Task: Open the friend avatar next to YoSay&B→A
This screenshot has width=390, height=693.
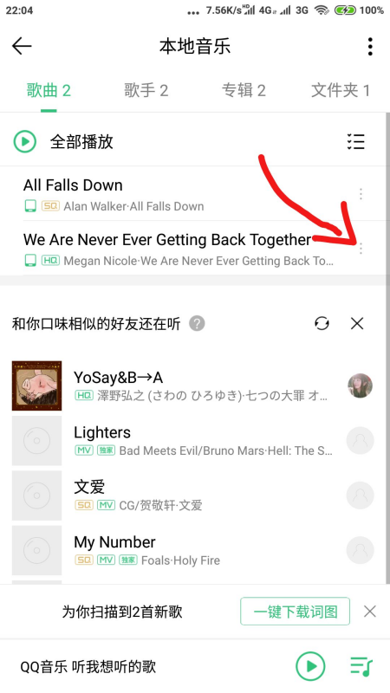Action: coord(360,385)
